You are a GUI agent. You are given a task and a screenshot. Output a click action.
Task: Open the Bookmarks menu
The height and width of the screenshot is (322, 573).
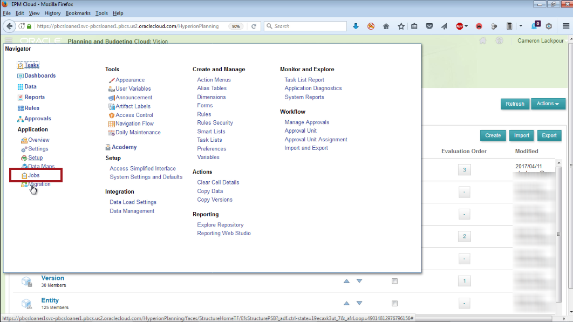pyautogui.click(x=78, y=13)
